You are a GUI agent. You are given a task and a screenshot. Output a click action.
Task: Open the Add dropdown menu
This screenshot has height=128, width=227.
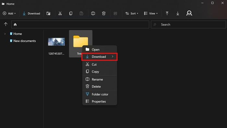(9, 13)
